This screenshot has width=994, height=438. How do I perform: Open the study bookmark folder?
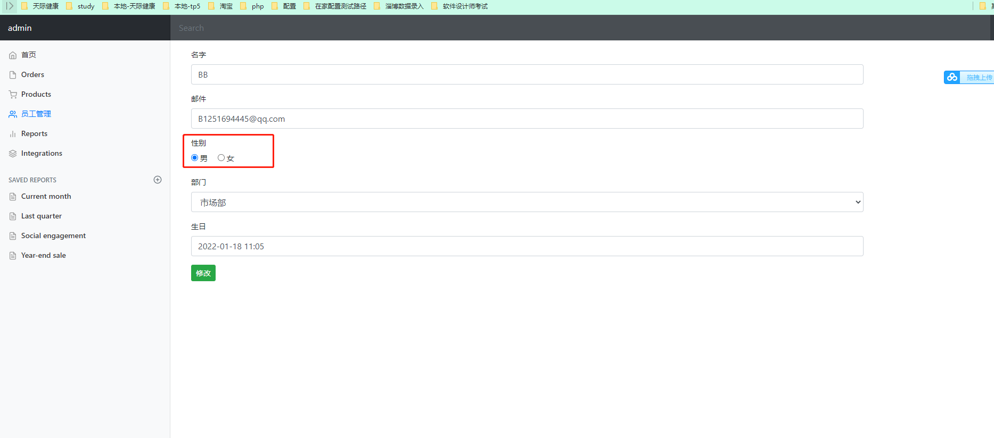pyautogui.click(x=80, y=6)
